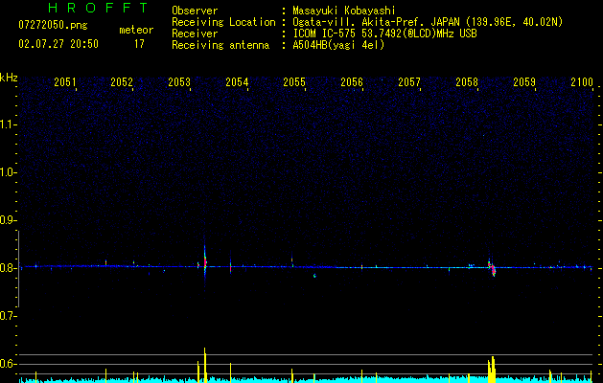Viewport: 603px width, 383px height.
Task: Click the Observer label
Action: 195,11
